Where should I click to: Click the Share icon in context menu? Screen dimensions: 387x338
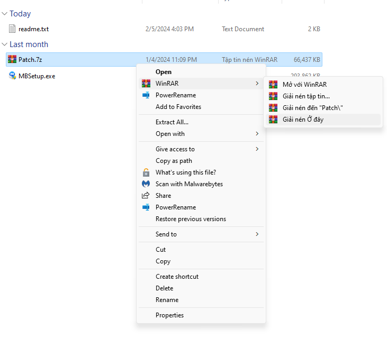pyautogui.click(x=146, y=196)
